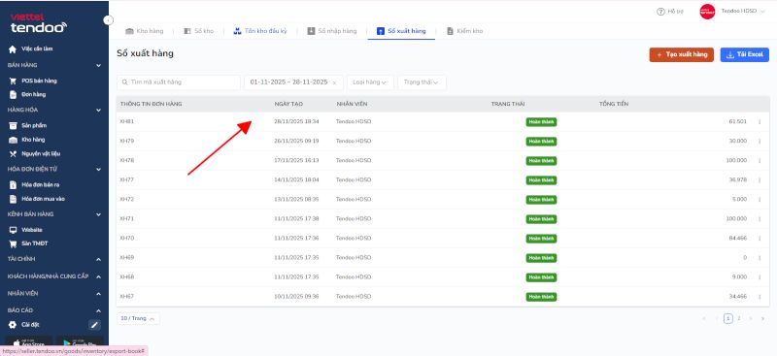Open export record XH72
Image resolution: width=777 pixels, height=356 pixels.
click(127, 200)
